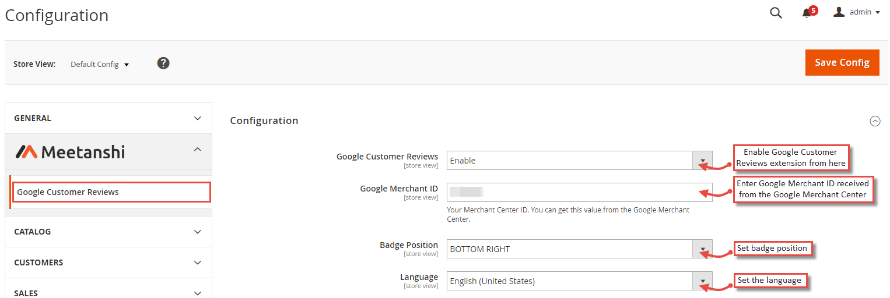Open the admin account menu

[857, 12]
